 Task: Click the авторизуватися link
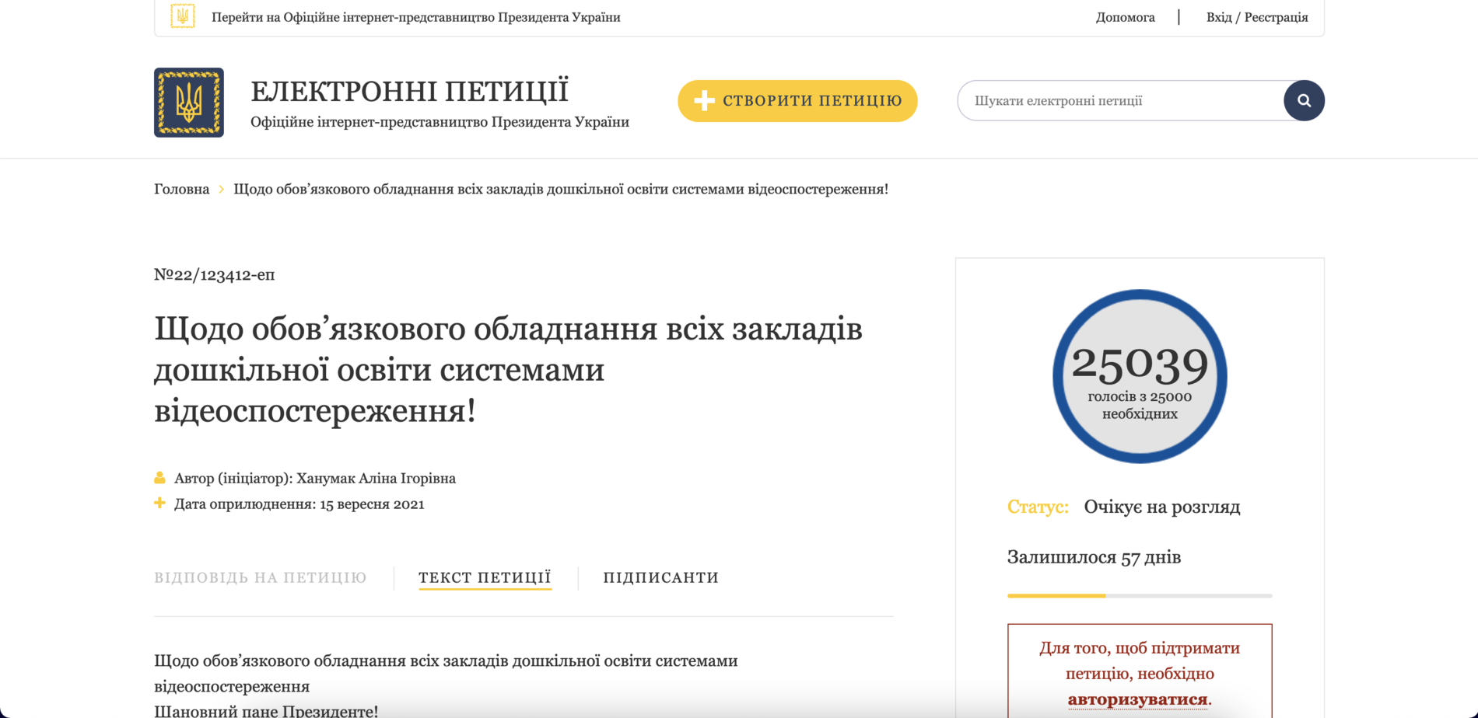(x=1137, y=699)
